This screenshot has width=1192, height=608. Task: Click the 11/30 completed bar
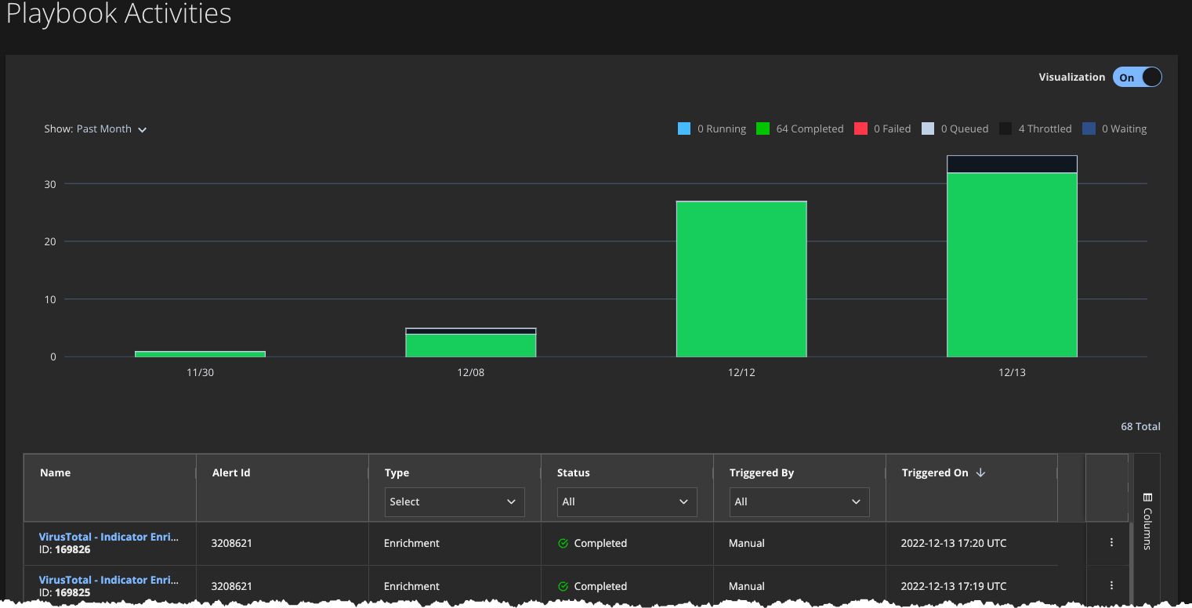click(200, 354)
